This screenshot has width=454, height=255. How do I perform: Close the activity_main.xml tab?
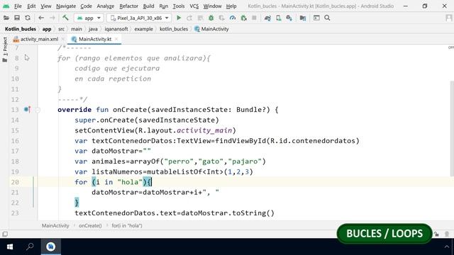[x=62, y=39]
